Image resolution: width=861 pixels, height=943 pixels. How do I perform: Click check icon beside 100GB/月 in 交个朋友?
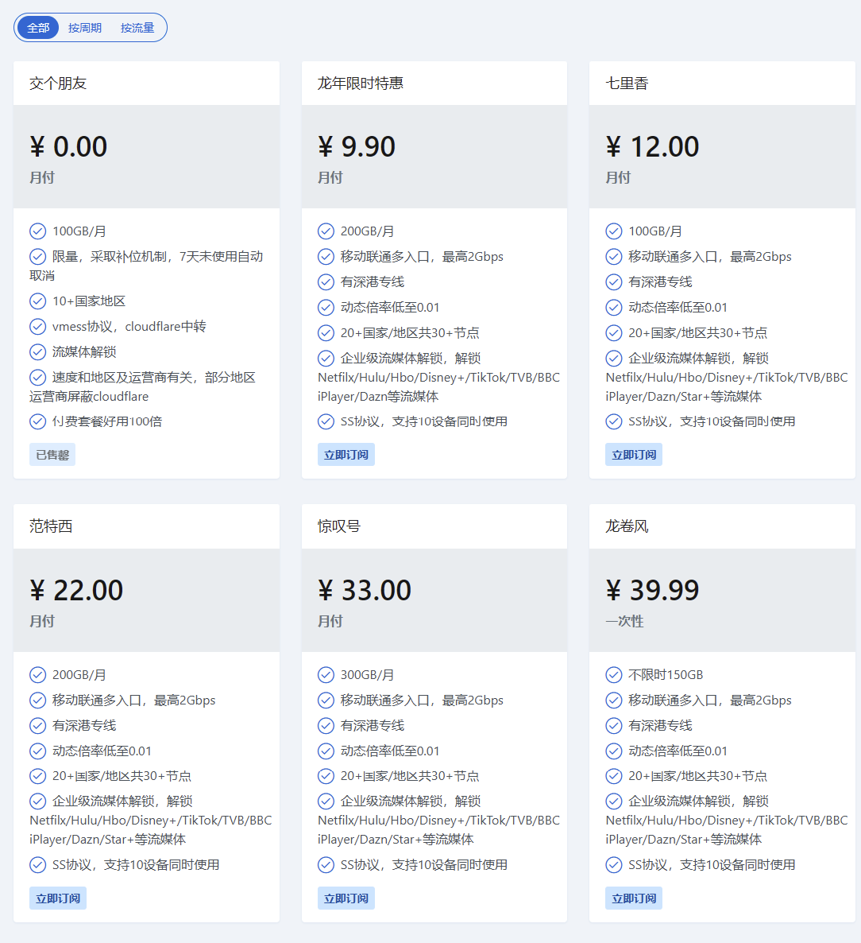click(38, 231)
